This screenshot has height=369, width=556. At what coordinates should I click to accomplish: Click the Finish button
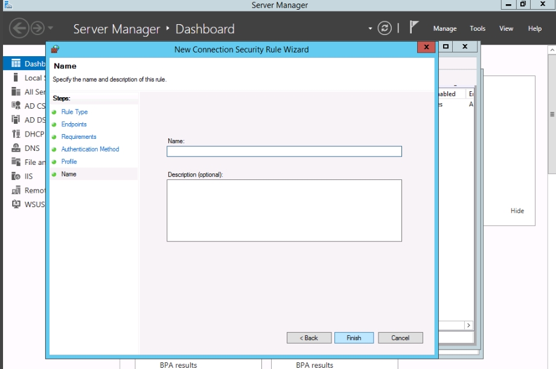(354, 338)
